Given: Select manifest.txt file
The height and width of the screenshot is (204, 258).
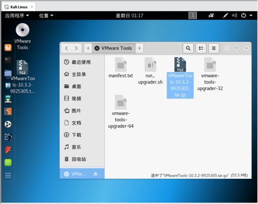Looking at the screenshot, I should pyautogui.click(x=121, y=68).
